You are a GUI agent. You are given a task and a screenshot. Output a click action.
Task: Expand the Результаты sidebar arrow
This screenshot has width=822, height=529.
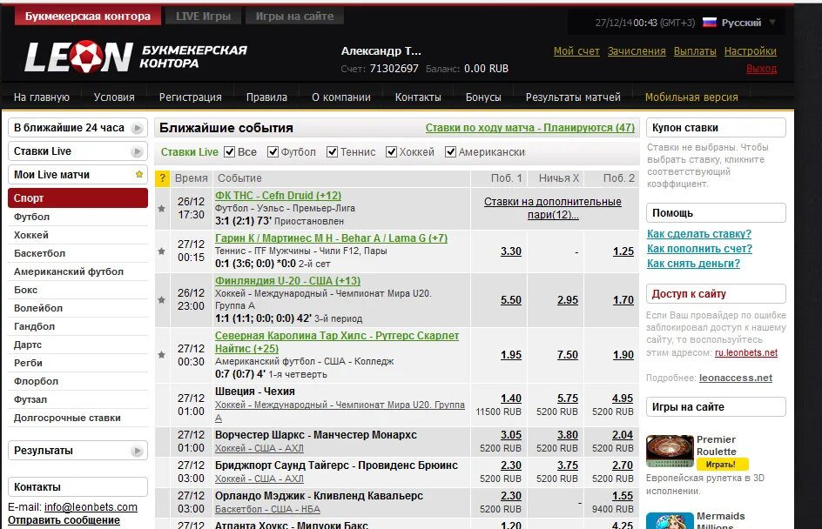coord(137,451)
